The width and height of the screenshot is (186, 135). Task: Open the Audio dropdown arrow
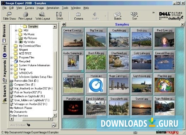coord(105,16)
